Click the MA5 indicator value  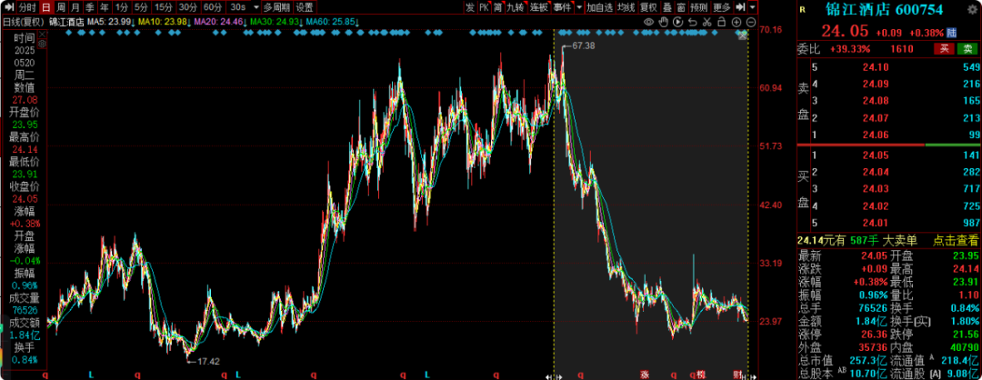(x=108, y=22)
